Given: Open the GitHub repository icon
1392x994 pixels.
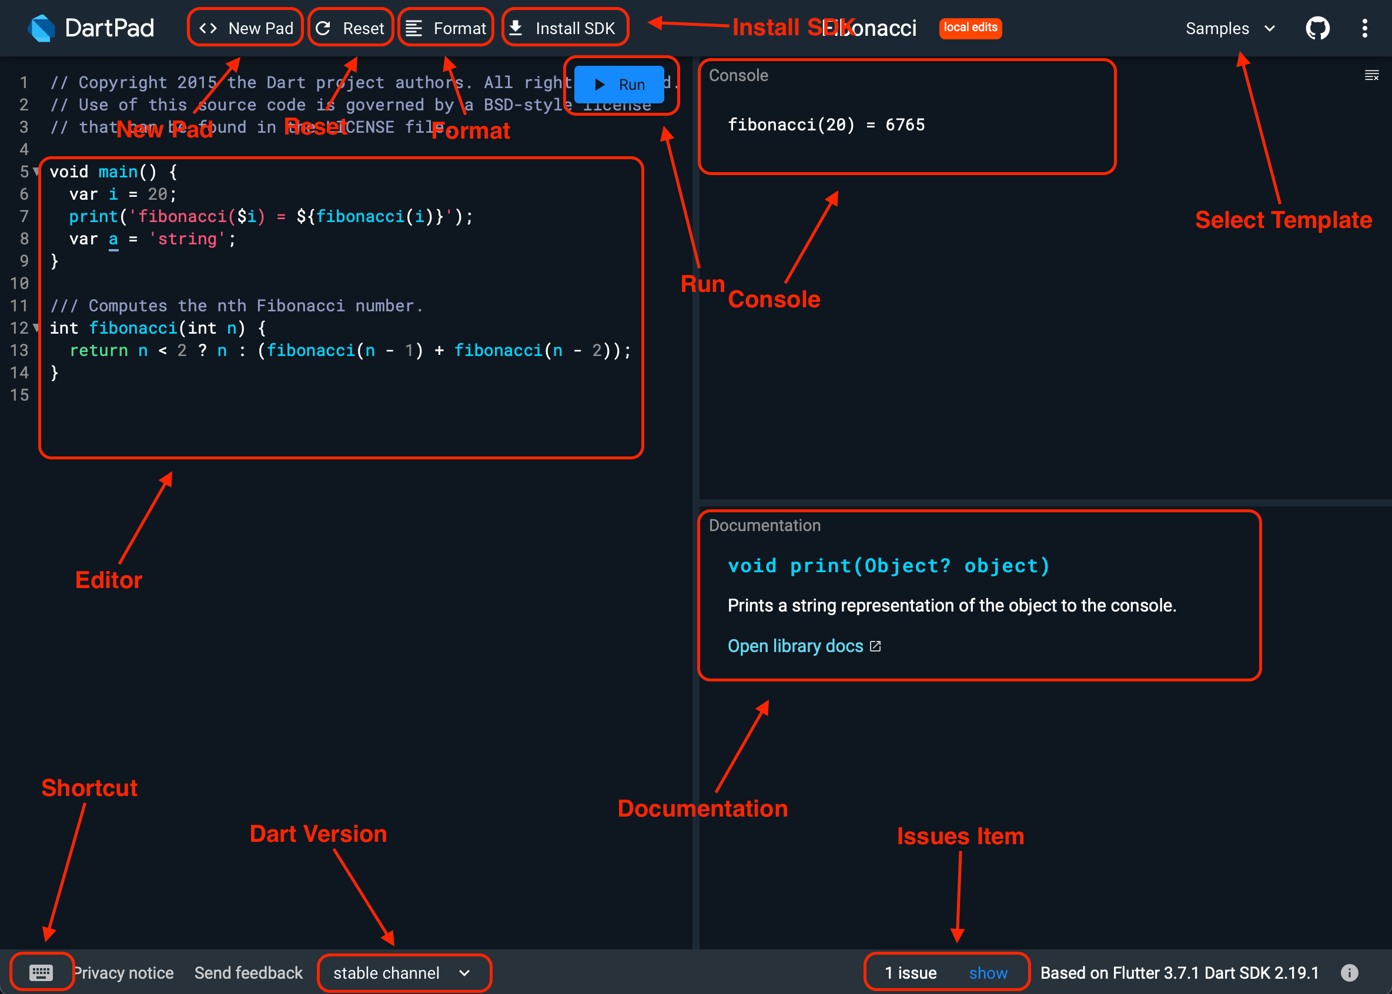Looking at the screenshot, I should (1317, 28).
